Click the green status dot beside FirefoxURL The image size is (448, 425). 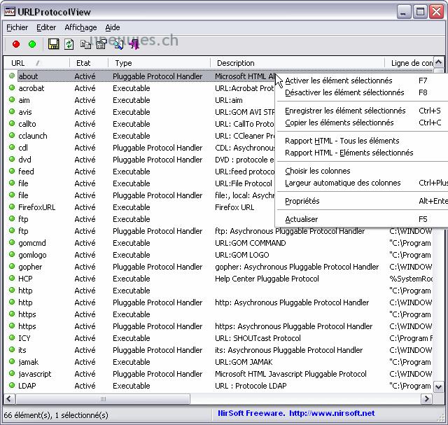click(12, 207)
